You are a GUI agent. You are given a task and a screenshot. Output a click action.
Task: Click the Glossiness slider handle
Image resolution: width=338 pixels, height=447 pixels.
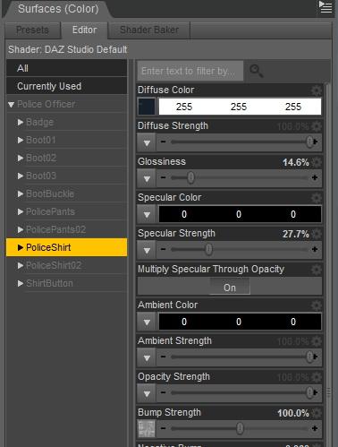pos(190,178)
